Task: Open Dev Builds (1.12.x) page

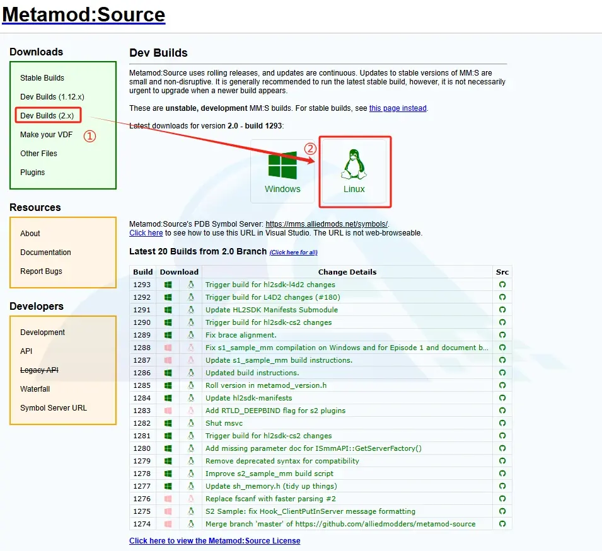Action: point(52,96)
